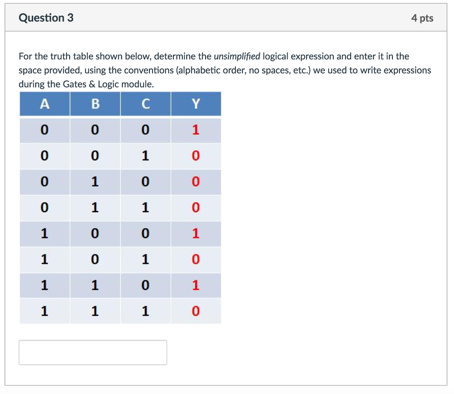This screenshot has height=394, width=454.
Task: Click the 4 pts label
Action: click(x=422, y=18)
